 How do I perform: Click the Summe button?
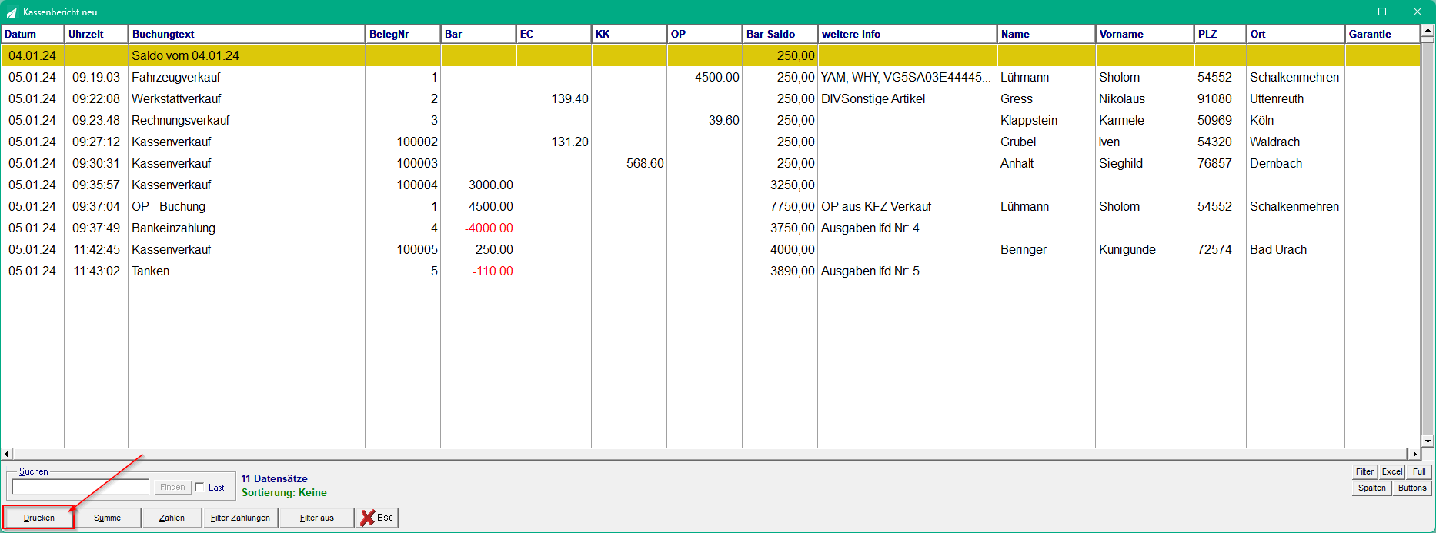(x=108, y=518)
